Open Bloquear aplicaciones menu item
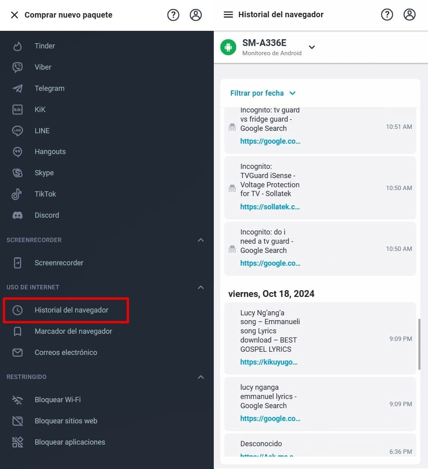Viewport: 428px width, 469px height. pos(70,442)
